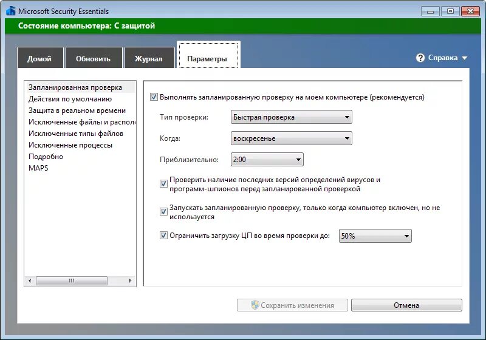Image resolution: width=486 pixels, height=340 pixels.
Task: Select Исключенные файлы и расположения item
Action: coord(81,122)
